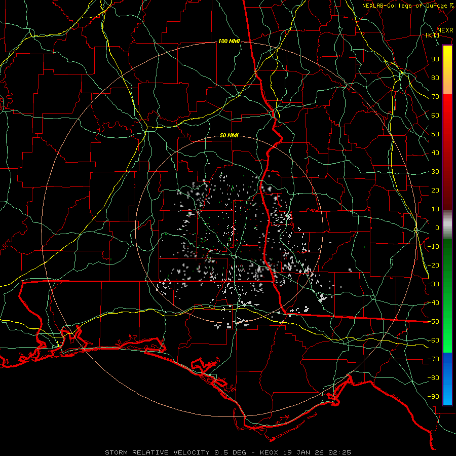The width and height of the screenshot is (456, 456).
Task: Click the -20 value on velocity scale
Action: (433, 265)
